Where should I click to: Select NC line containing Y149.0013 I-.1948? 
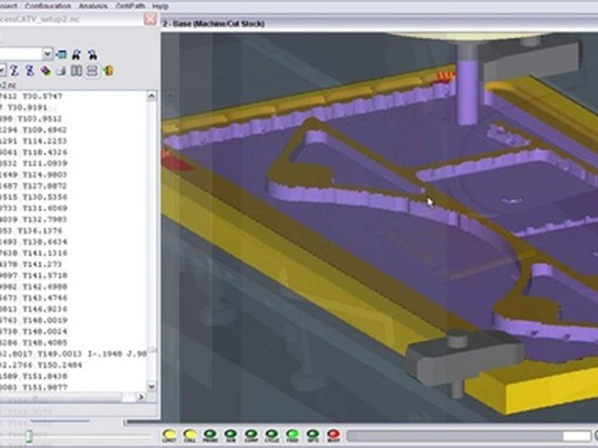coord(74,354)
